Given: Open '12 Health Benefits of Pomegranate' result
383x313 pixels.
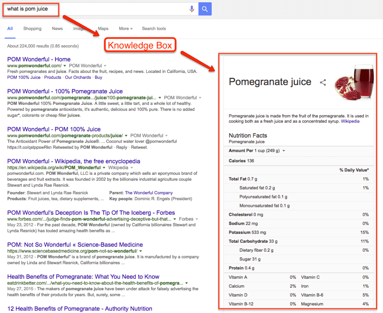Looking at the screenshot, I should pos(80,309).
